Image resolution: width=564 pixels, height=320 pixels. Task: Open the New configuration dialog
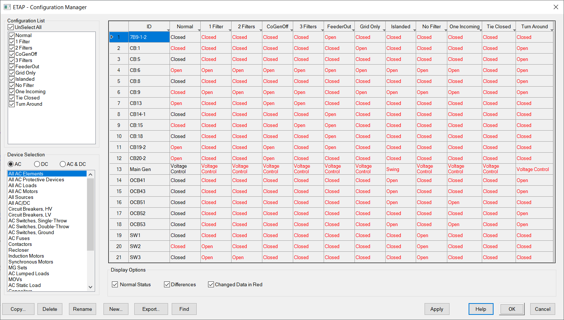pyautogui.click(x=116, y=309)
